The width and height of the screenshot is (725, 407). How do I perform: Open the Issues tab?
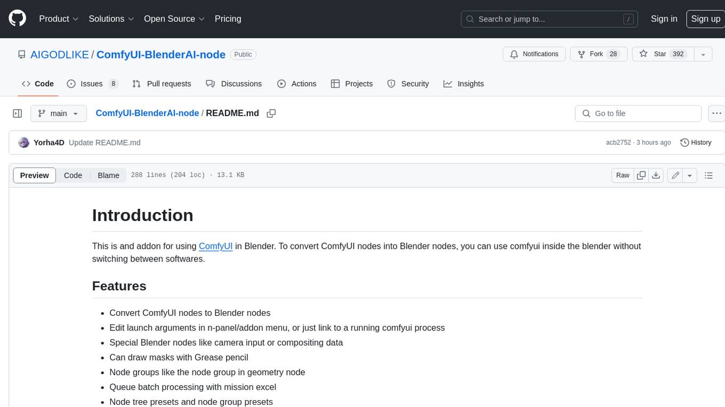(x=93, y=84)
